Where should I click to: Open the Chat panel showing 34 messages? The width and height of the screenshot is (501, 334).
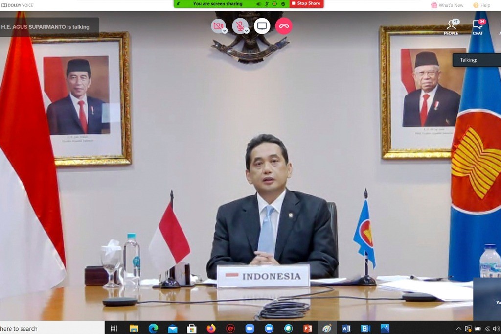(478, 25)
